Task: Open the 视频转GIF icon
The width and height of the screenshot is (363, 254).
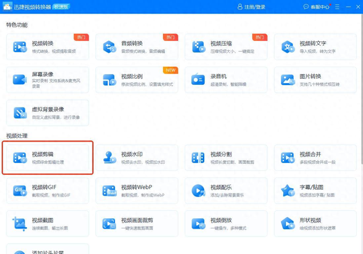Action: pos(20,191)
